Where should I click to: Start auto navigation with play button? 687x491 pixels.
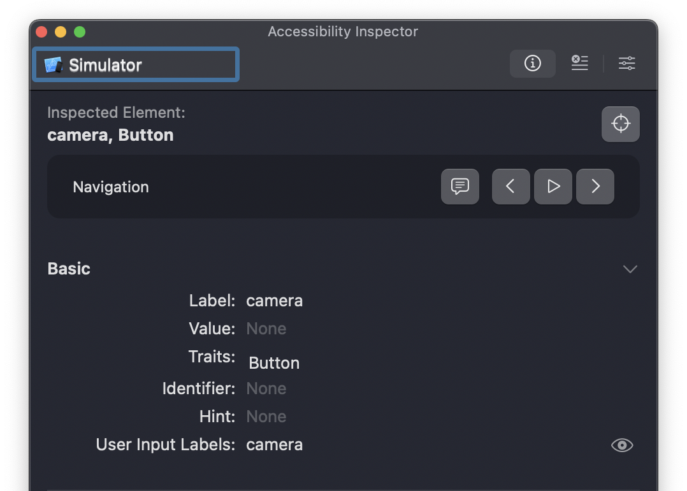coord(553,187)
